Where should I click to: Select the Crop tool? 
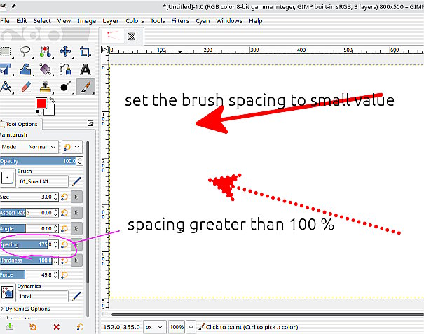coord(85,51)
